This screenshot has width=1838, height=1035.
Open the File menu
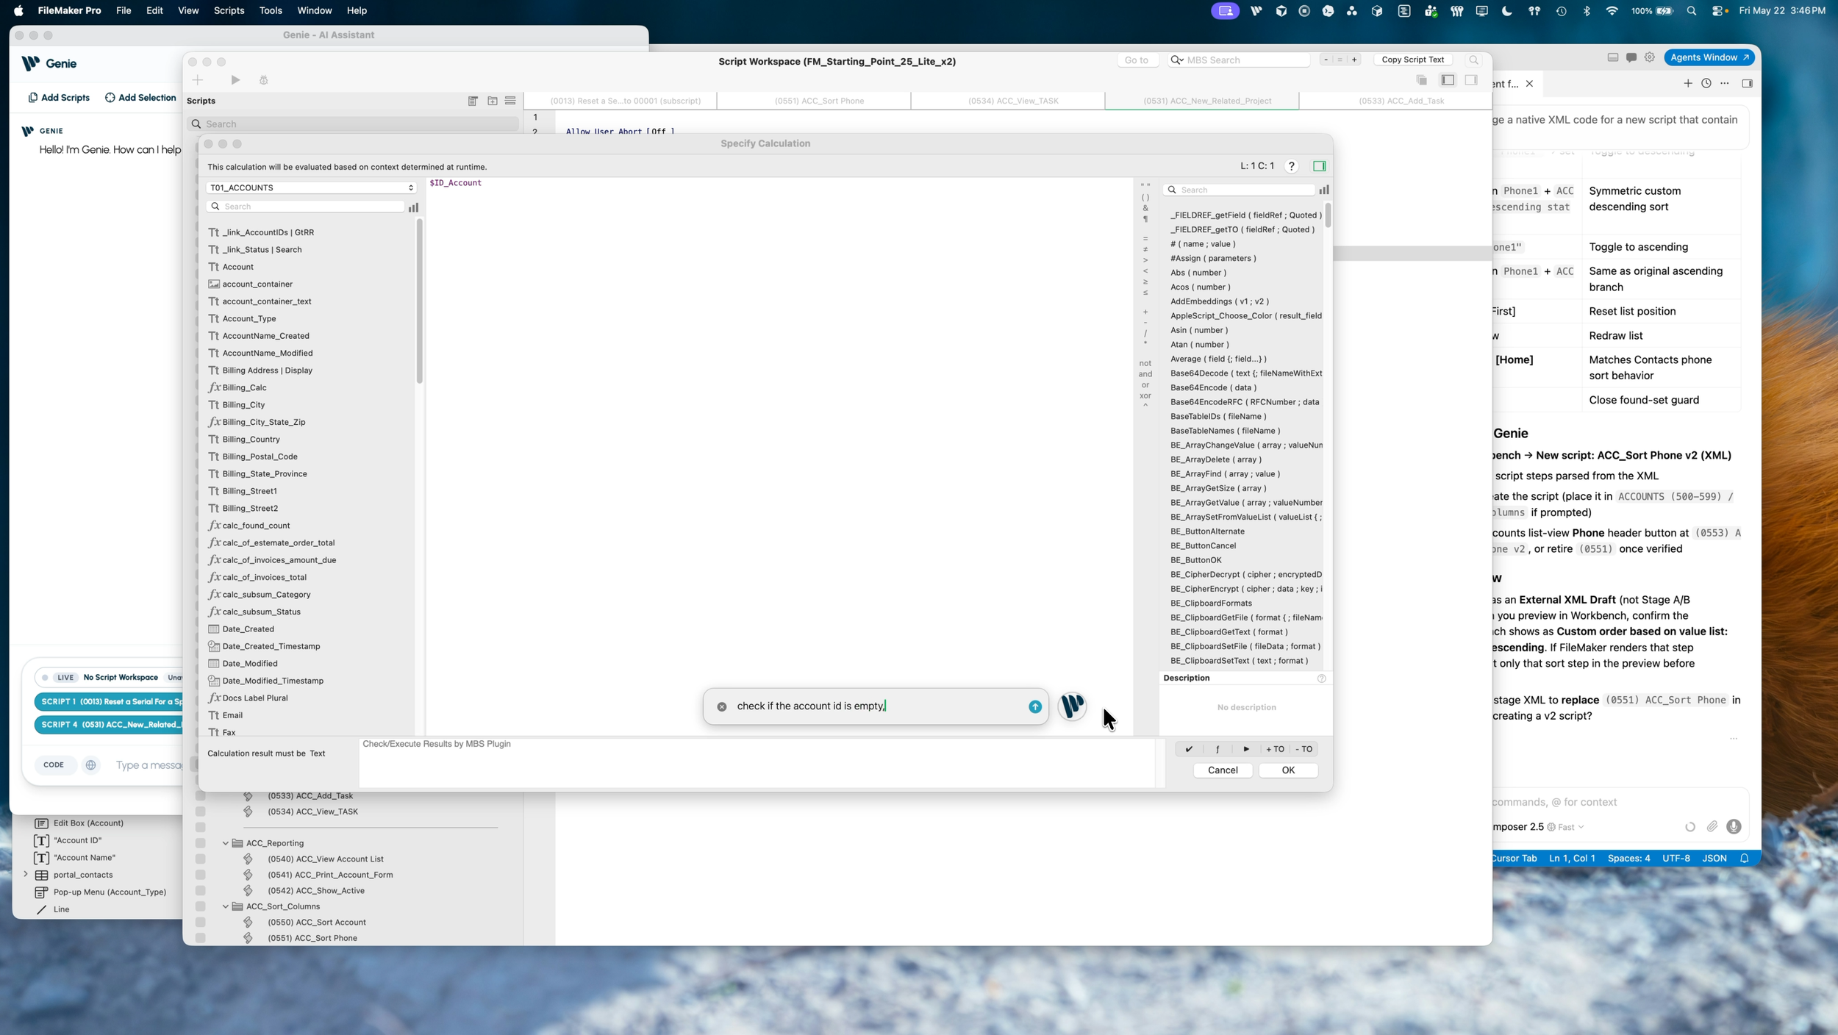124,10
